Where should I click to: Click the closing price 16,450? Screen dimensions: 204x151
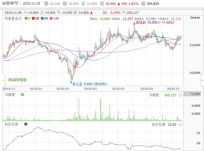pyautogui.click(x=110, y=4)
